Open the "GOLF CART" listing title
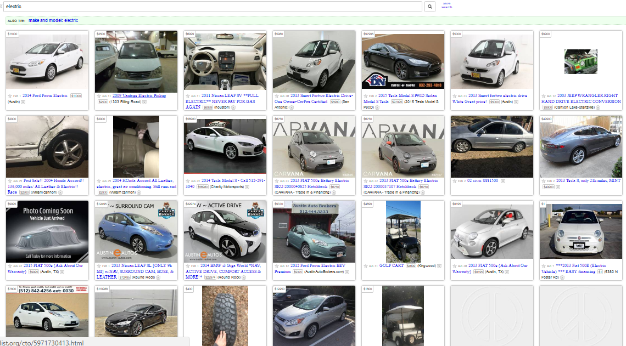This screenshot has width=626, height=346. (391, 265)
